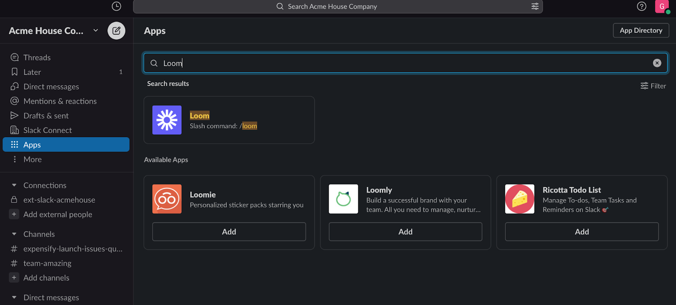Click the Loomie app icon

(167, 199)
